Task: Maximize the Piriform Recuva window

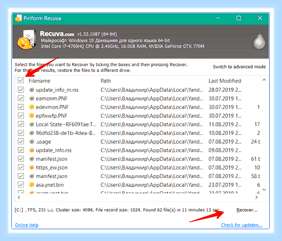Action: (x=239, y=18)
